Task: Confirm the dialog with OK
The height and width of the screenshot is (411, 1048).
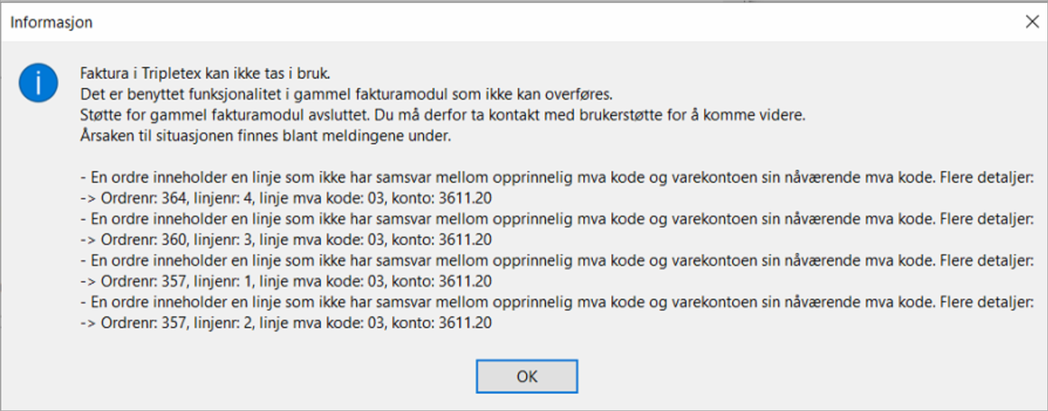Action: point(527,375)
